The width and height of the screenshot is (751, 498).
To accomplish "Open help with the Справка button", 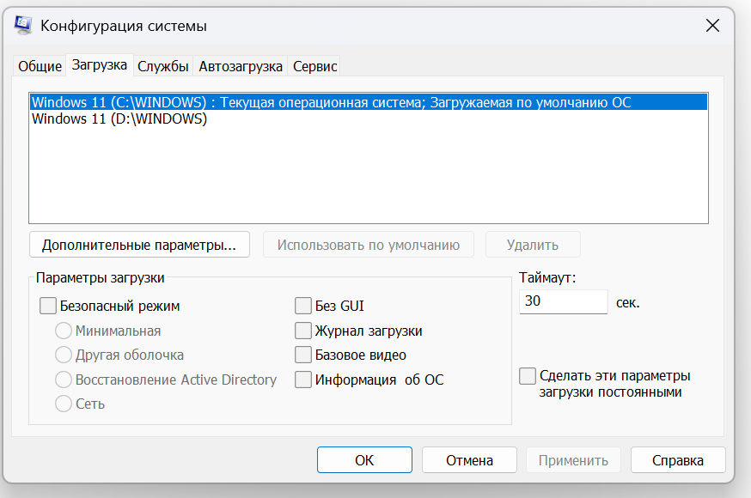I will click(677, 460).
